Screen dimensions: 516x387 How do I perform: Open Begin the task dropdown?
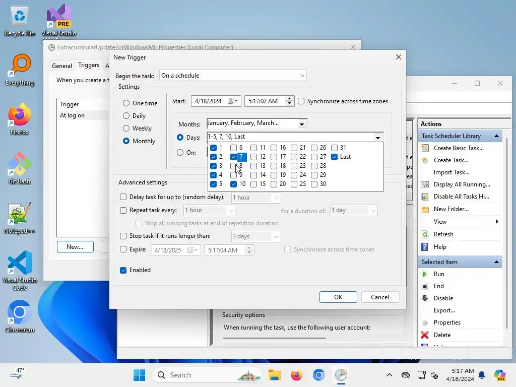tap(233, 76)
